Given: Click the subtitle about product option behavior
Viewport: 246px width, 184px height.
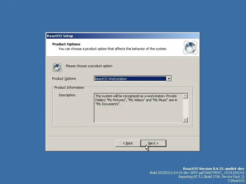Looking at the screenshot, I should click(x=113, y=49).
